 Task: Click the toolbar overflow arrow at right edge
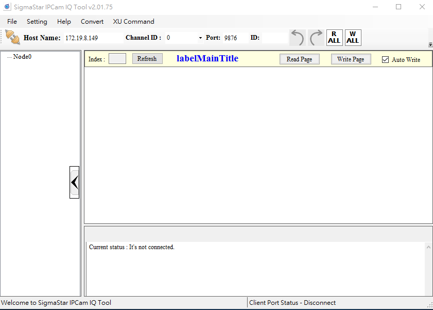tap(430, 45)
